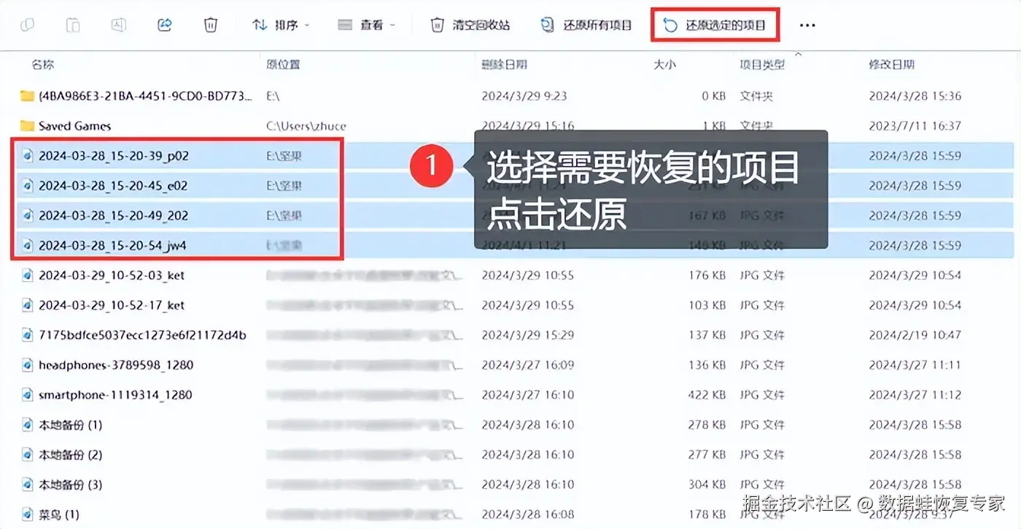This screenshot has height=529, width=1021.
Task: Click 清空回收站 button
Action: point(470,25)
